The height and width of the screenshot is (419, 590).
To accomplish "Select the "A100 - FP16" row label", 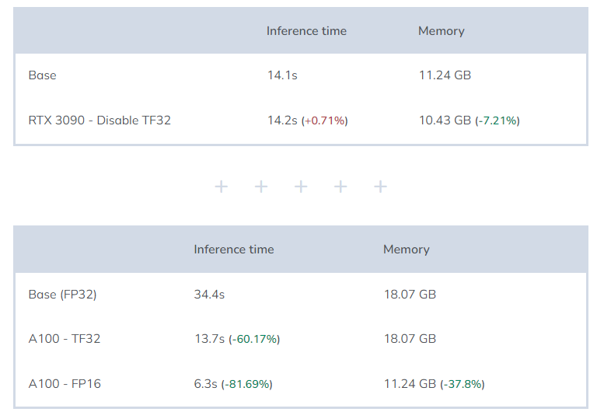I will pyautogui.click(x=65, y=384).
